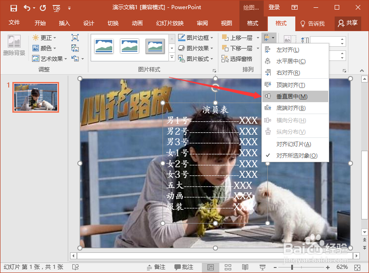Screen dimensions: 369x273
Task: Select first picture style thumbnail
Action: [x=104, y=46]
